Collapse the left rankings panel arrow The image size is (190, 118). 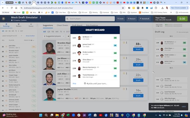click(37, 25)
